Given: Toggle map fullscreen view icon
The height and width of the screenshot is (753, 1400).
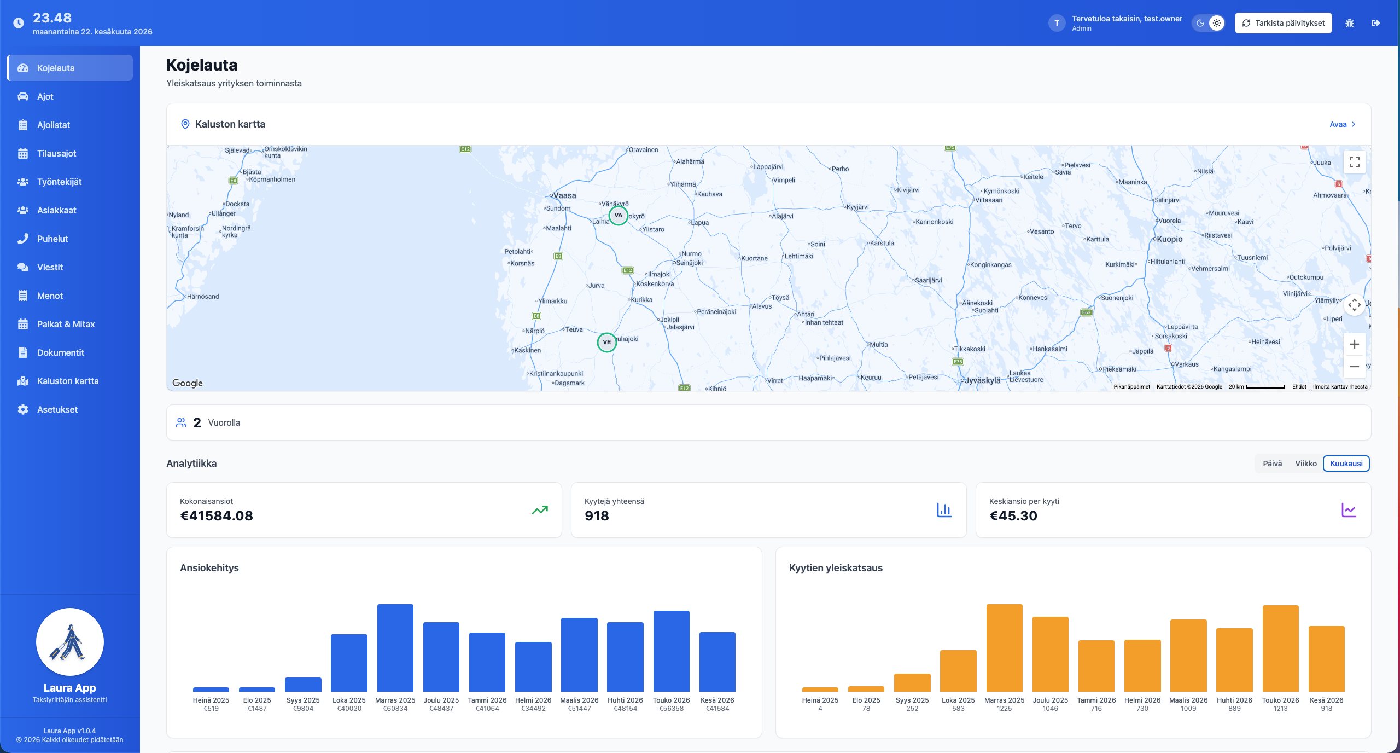Looking at the screenshot, I should [1354, 162].
